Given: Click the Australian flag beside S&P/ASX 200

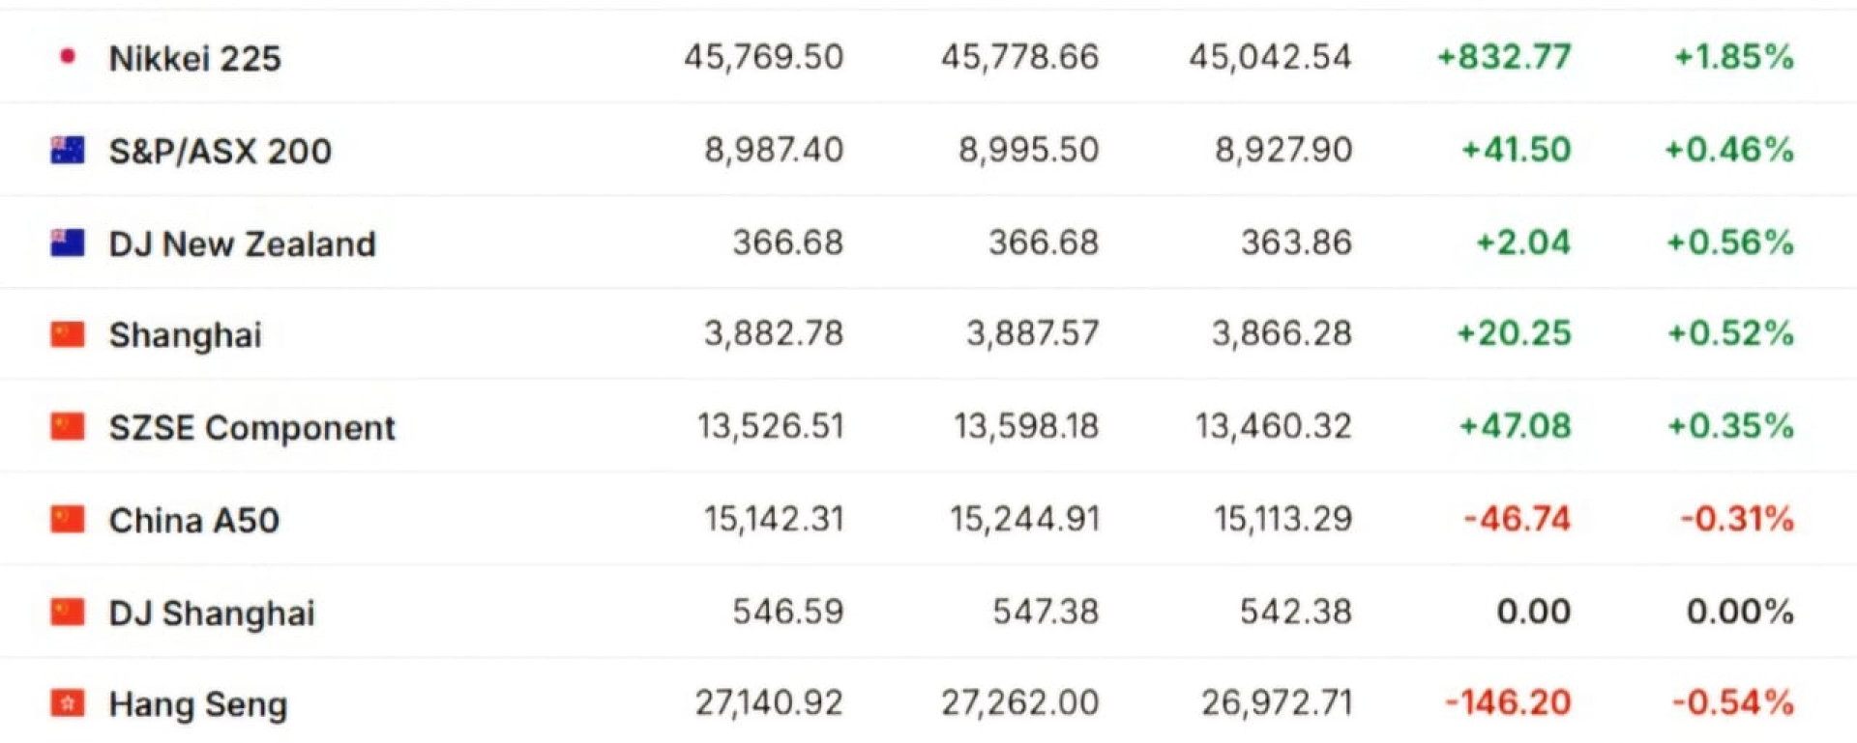Looking at the screenshot, I should [x=68, y=150].
